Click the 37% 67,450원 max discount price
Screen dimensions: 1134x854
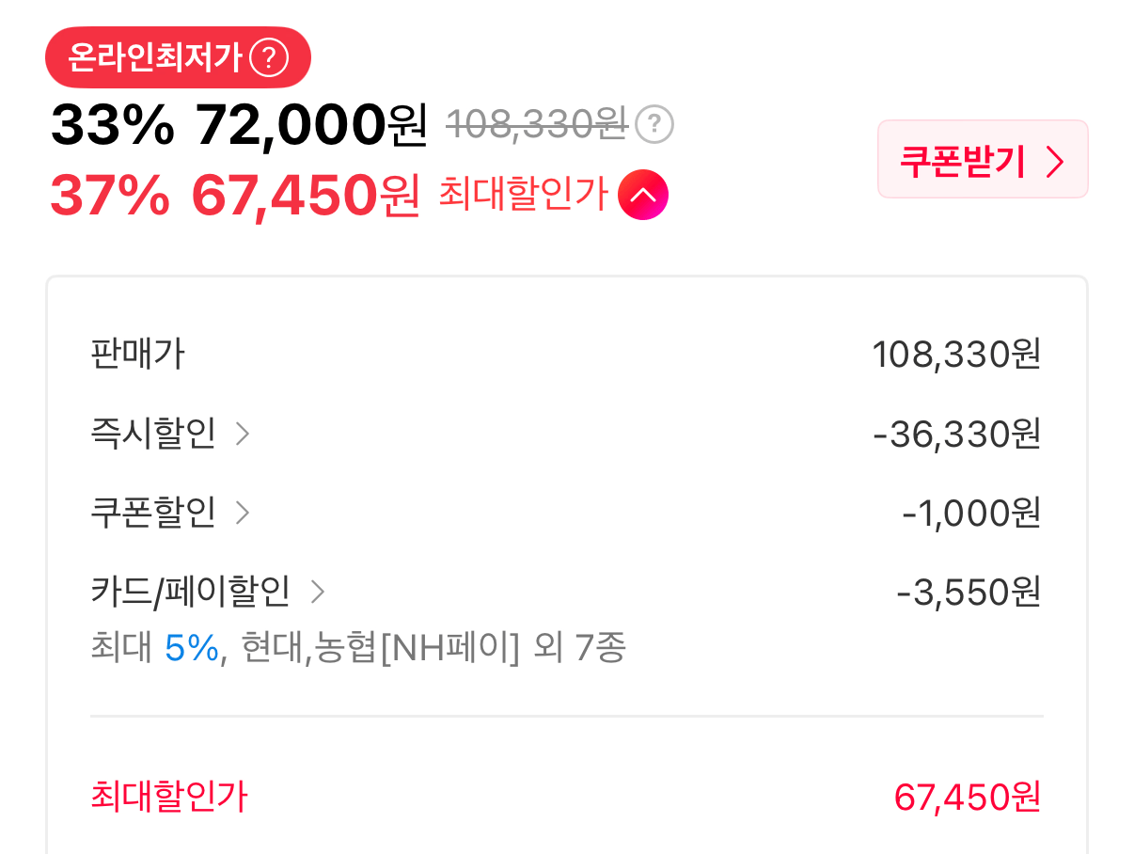(x=235, y=196)
